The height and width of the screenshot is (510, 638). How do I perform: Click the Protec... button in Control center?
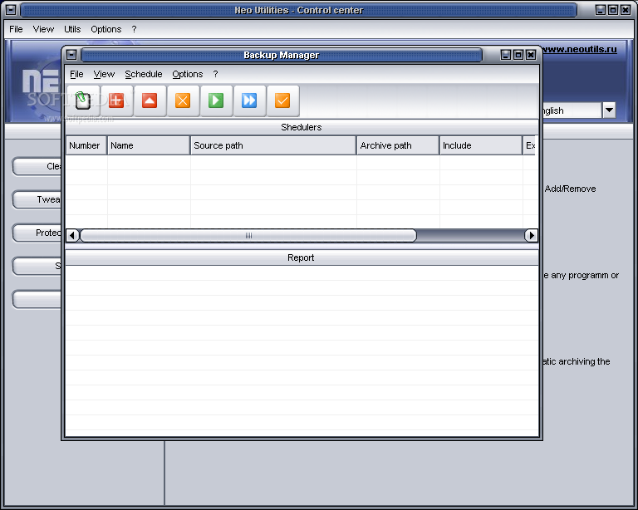37,233
